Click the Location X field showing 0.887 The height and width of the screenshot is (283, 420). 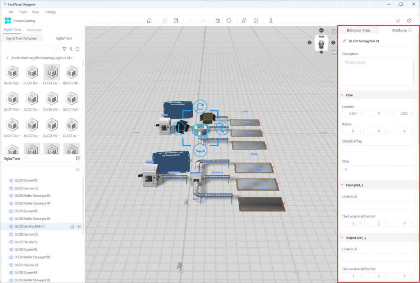click(353, 113)
